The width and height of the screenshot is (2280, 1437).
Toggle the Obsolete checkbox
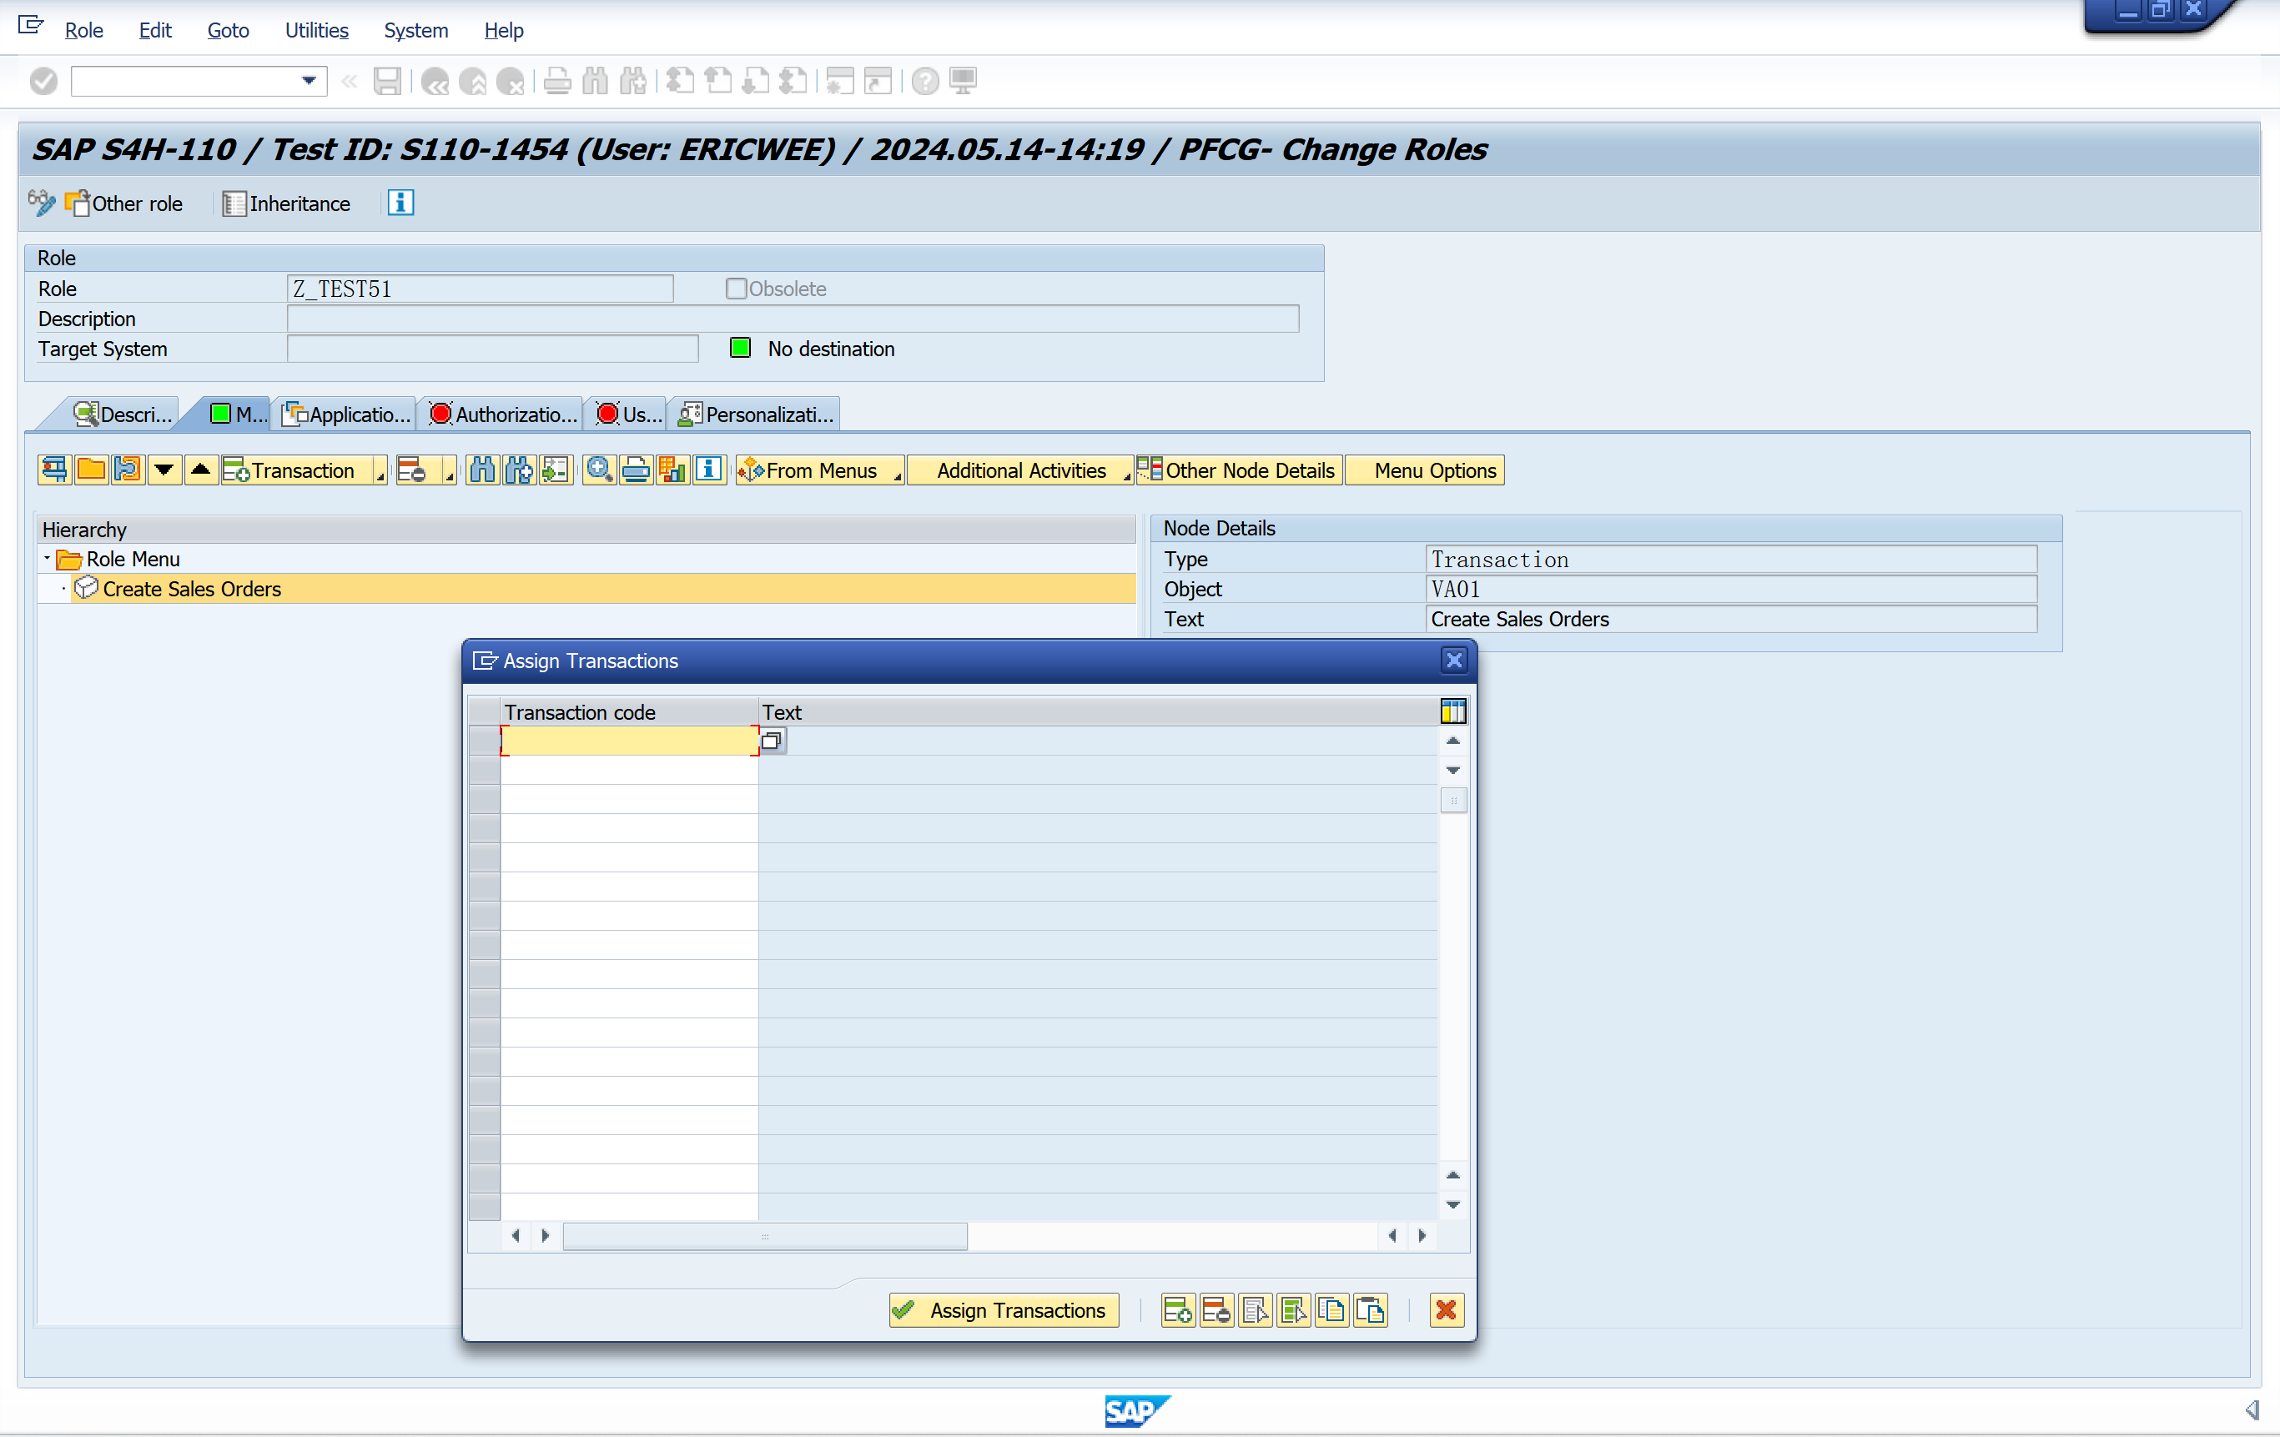[x=736, y=289]
